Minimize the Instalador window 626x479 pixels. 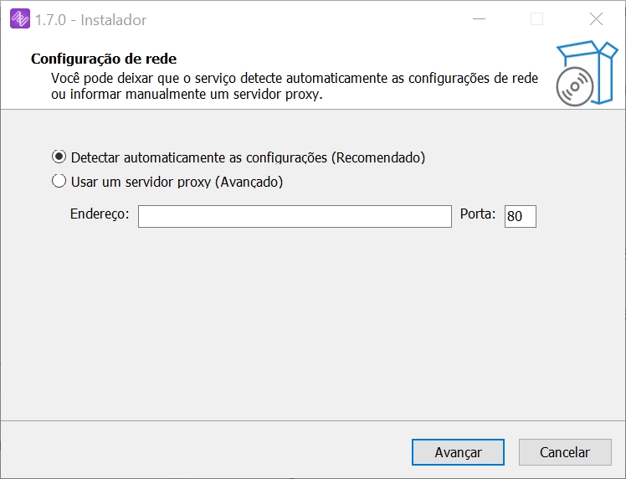(x=479, y=19)
